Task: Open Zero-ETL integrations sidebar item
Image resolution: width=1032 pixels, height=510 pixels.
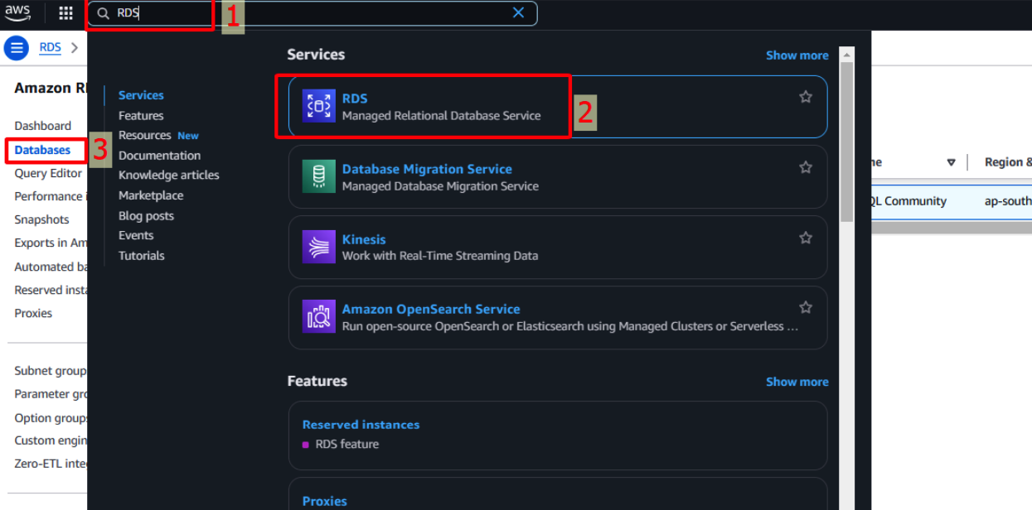Action: (x=50, y=464)
